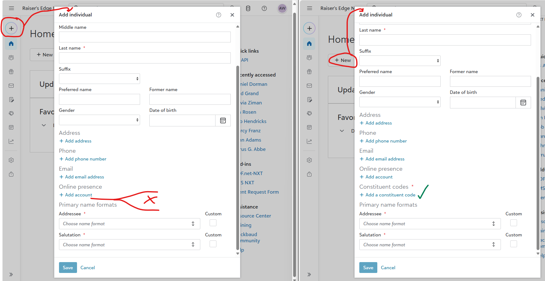Expand the right window sidebar with double-chevron
Image resolution: width=545 pixels, height=281 pixels.
point(309,274)
